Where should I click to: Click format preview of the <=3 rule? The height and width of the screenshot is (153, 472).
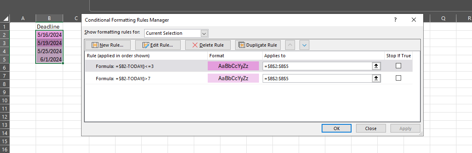(233, 66)
